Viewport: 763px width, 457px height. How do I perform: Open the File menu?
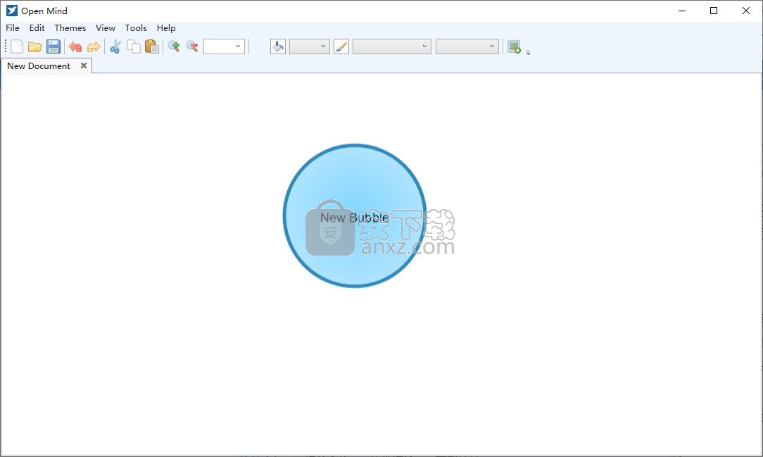click(x=13, y=27)
